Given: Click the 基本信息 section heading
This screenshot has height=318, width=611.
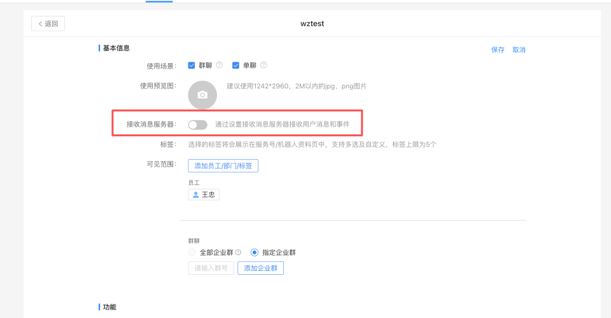Looking at the screenshot, I should coord(116,48).
